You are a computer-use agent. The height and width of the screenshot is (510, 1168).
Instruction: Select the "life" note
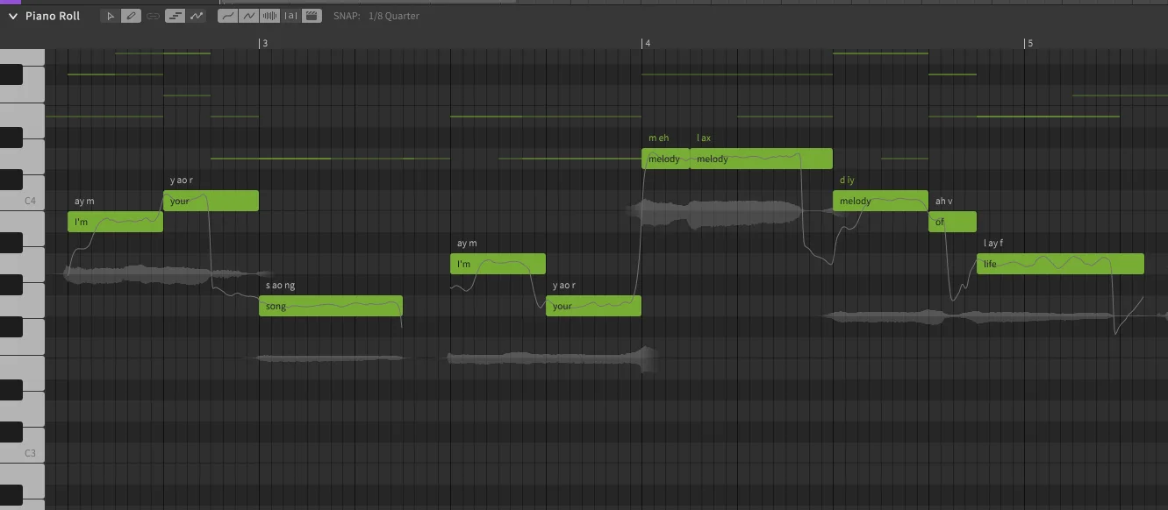(1060, 264)
